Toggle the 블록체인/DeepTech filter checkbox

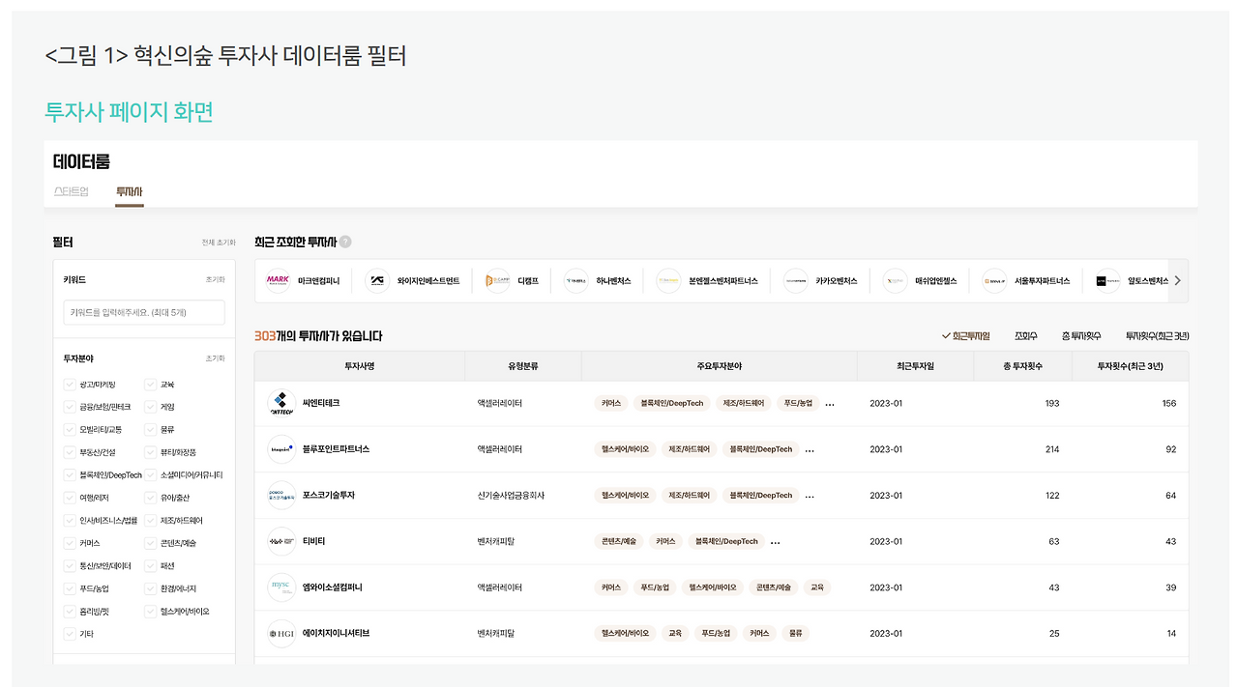pos(70,475)
